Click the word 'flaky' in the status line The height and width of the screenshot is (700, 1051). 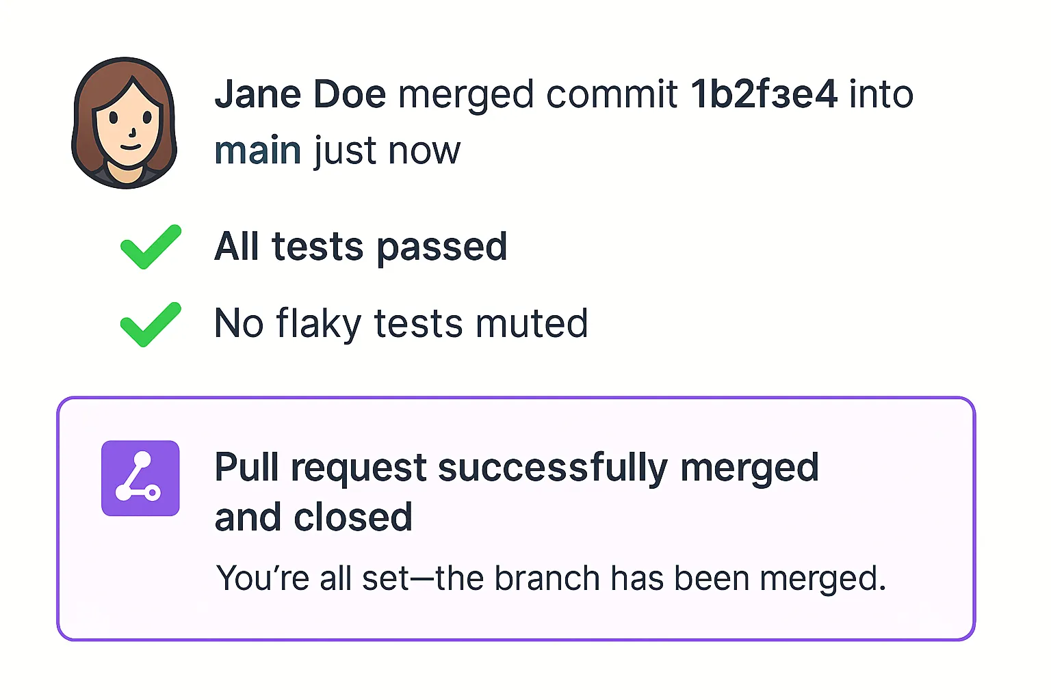click(318, 324)
